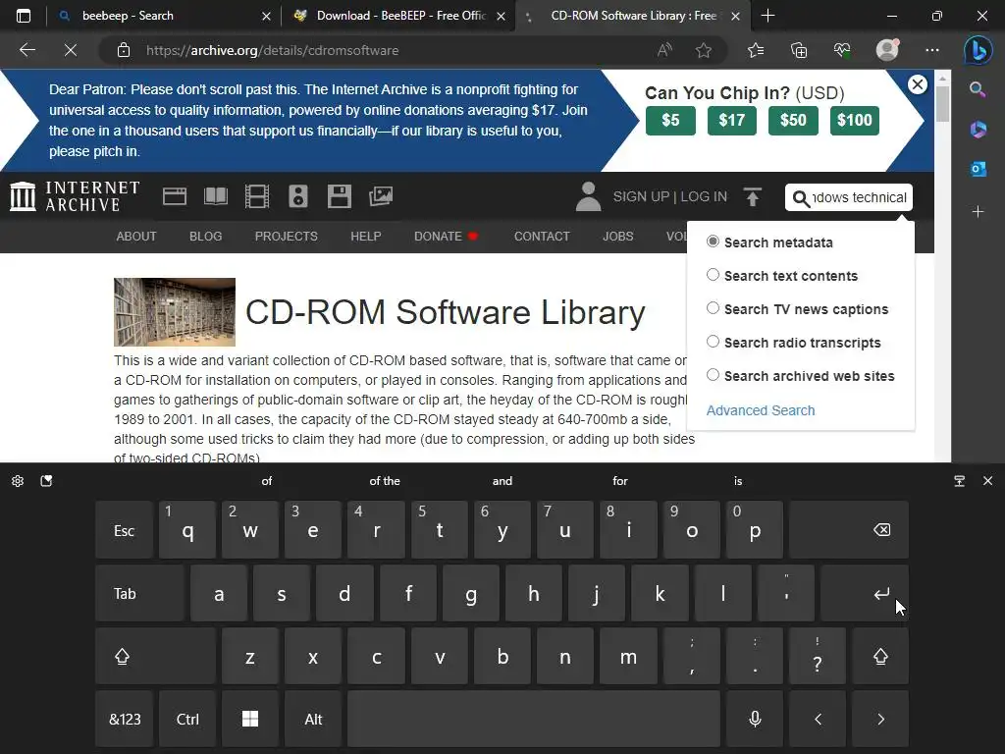
Task: Go back using browser back arrow
Action: pyautogui.click(x=27, y=50)
